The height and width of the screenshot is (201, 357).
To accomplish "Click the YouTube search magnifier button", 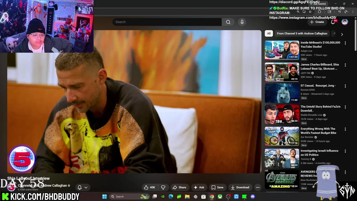I will pyautogui.click(x=228, y=22).
